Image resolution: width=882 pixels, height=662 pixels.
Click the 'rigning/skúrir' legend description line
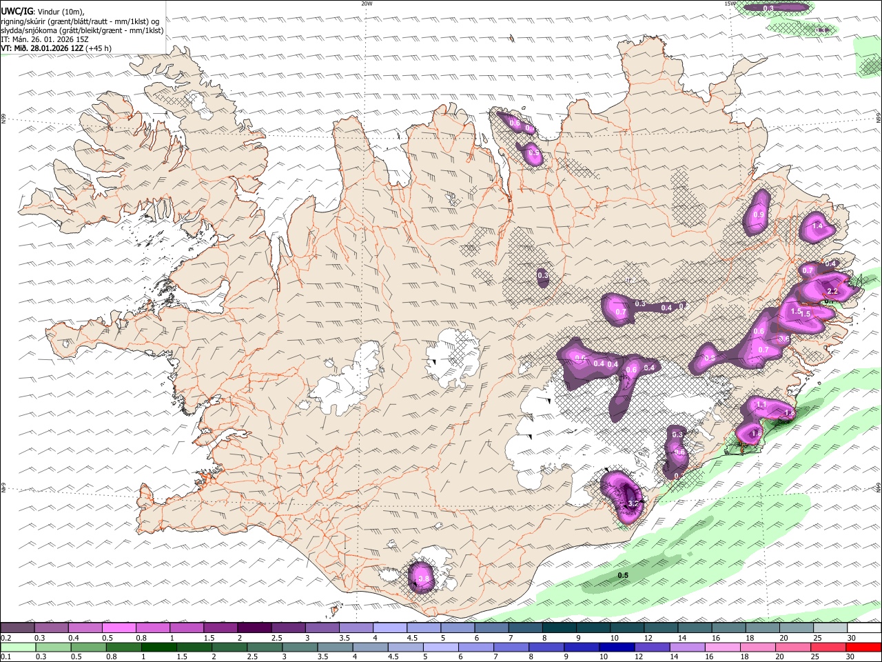80,21
